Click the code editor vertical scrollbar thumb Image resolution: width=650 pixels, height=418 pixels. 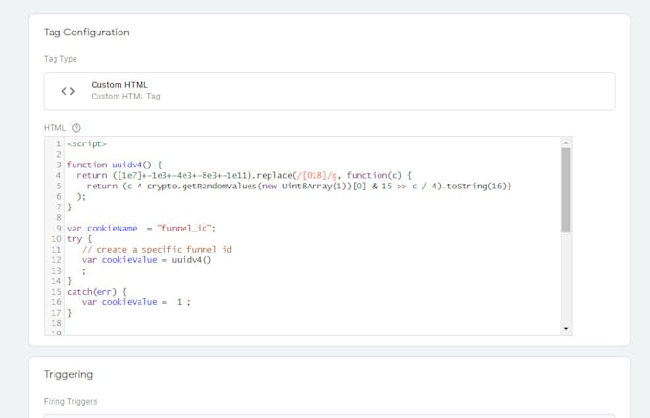pos(566,189)
